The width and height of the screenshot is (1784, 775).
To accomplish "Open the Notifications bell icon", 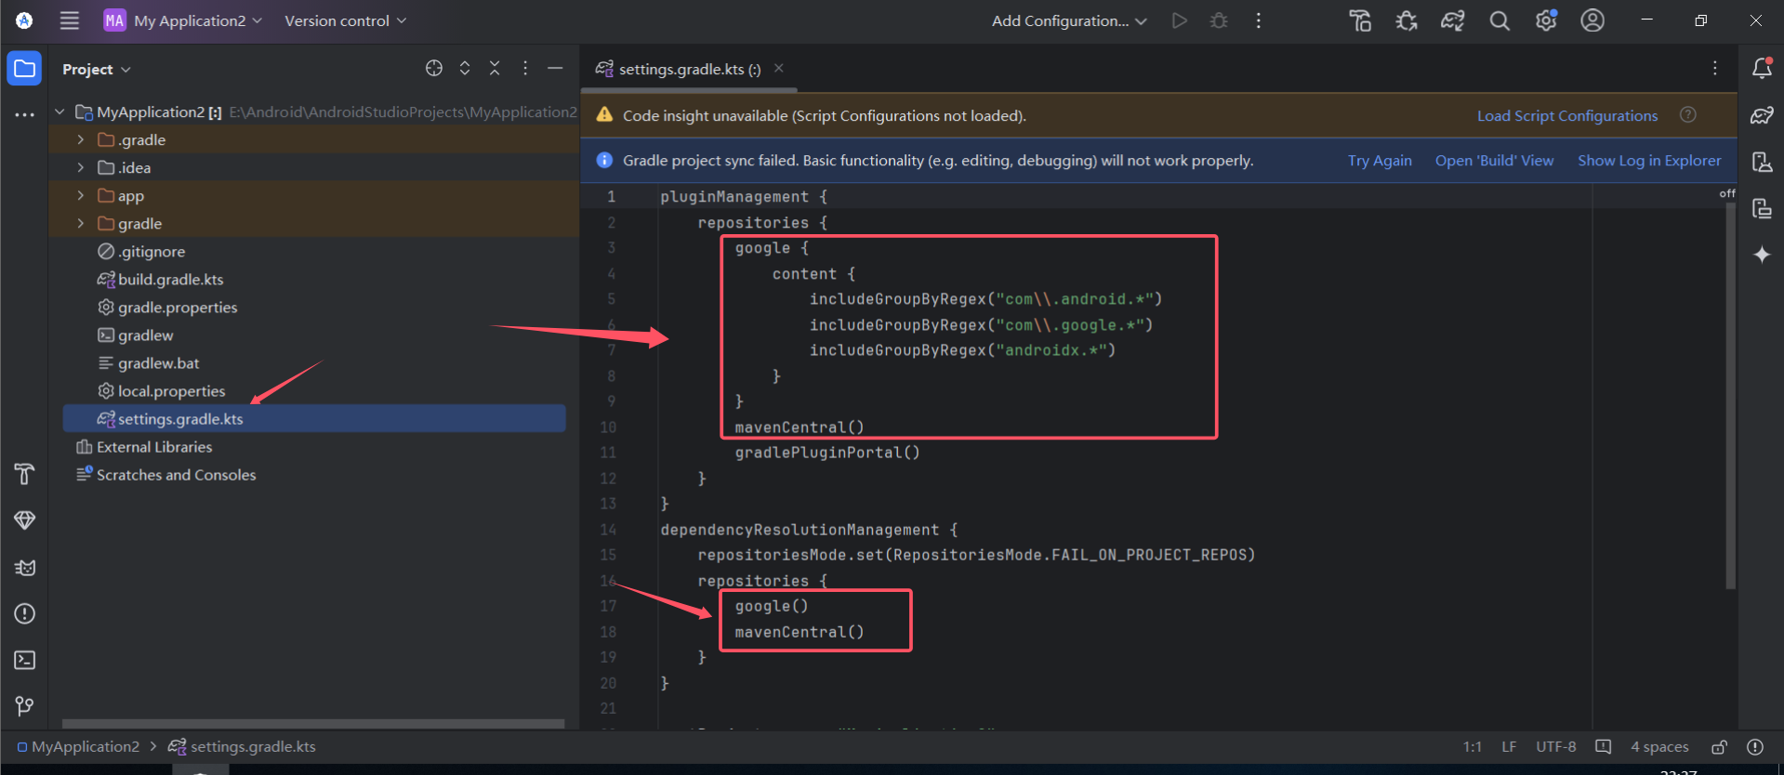I will click(x=1762, y=68).
